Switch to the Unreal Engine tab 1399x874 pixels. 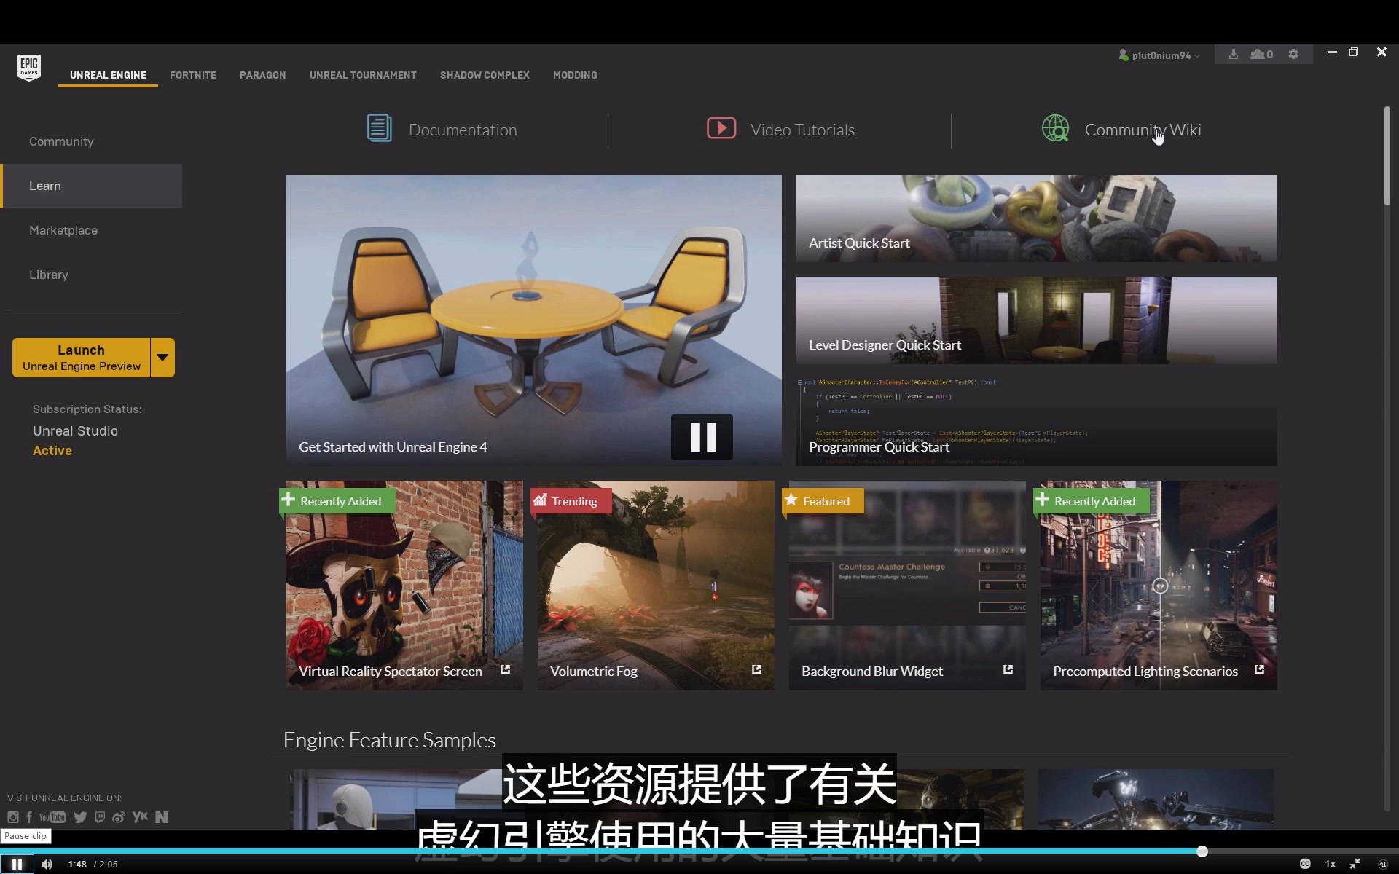tap(108, 75)
